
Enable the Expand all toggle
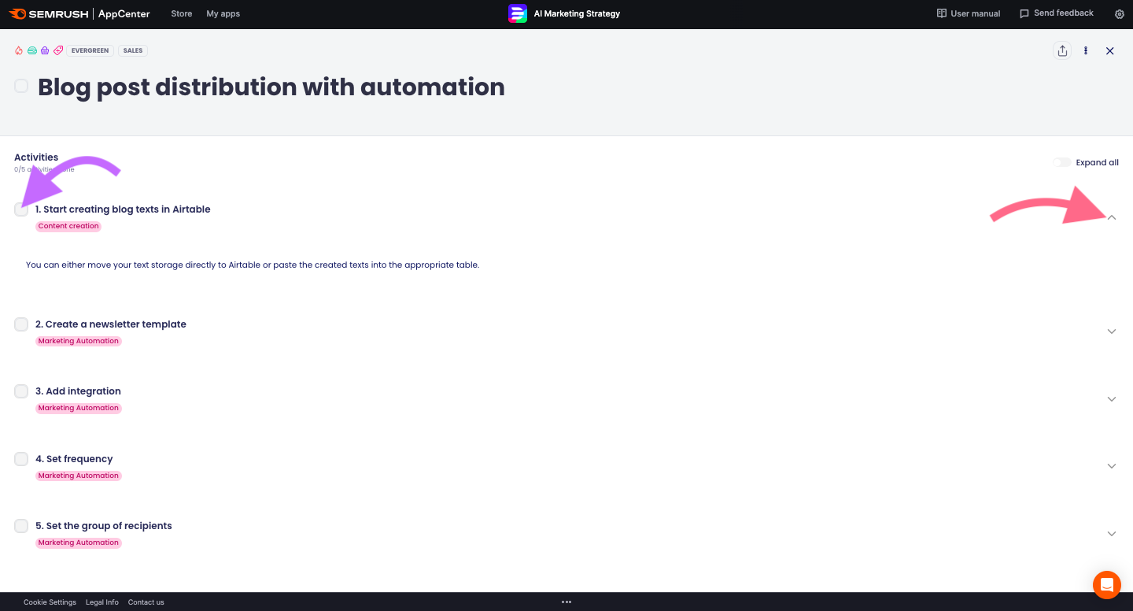(1062, 163)
